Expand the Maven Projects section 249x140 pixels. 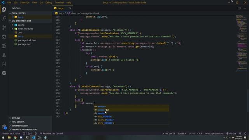coord(30,126)
